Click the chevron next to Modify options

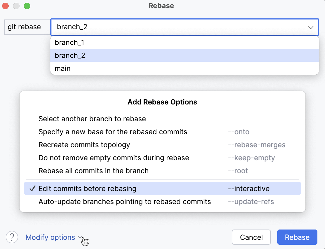click(x=80, y=237)
